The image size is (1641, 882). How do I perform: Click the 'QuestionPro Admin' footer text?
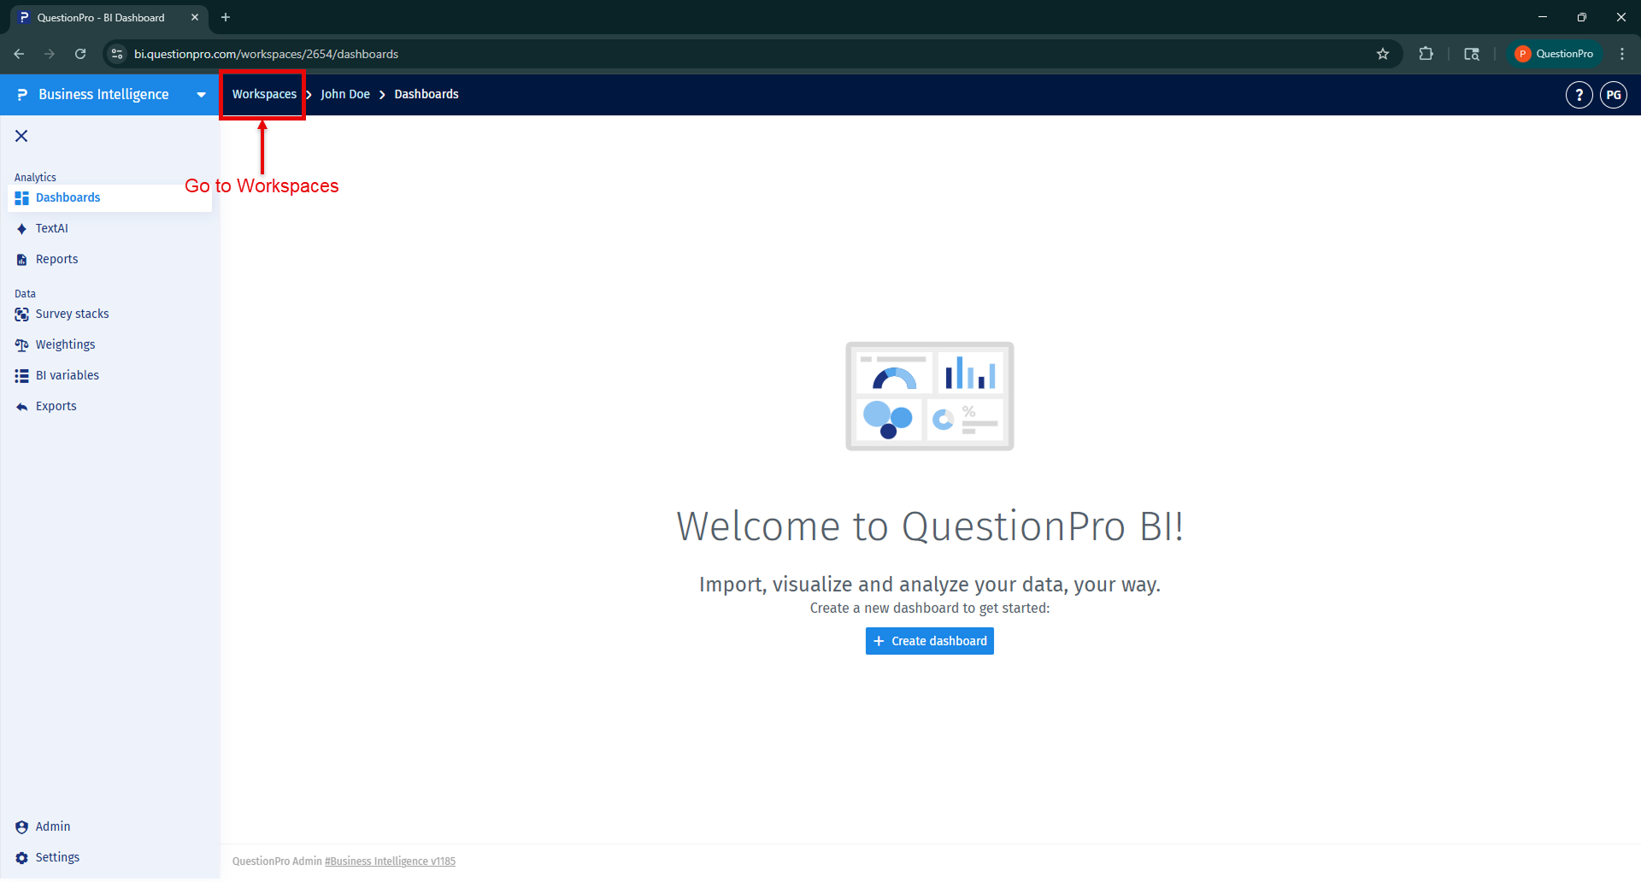point(277,861)
